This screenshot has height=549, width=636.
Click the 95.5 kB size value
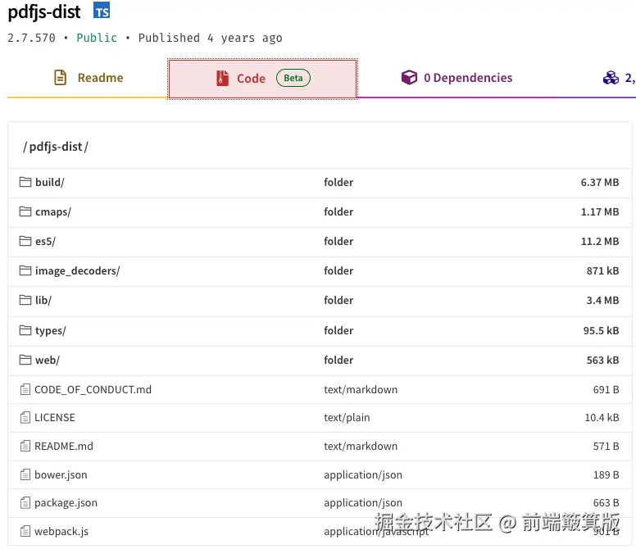click(x=601, y=330)
